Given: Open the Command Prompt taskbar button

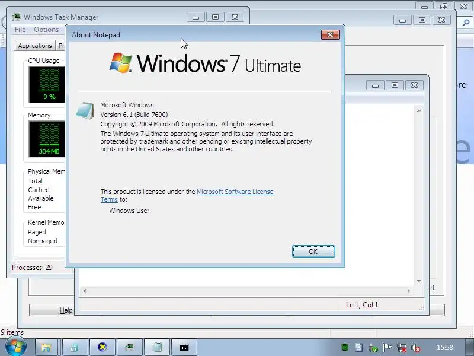Looking at the screenshot, I should tap(184, 347).
